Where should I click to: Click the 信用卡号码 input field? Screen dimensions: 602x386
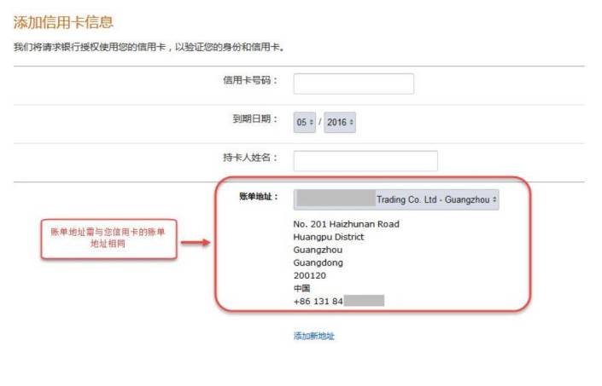[354, 84]
